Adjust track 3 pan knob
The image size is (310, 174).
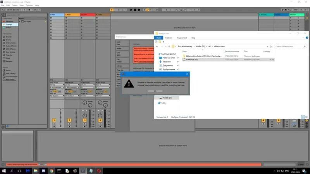pos(85,115)
